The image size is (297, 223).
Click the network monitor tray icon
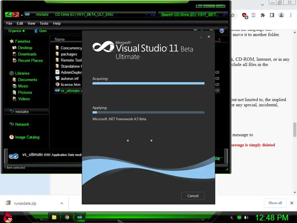pos(239,217)
